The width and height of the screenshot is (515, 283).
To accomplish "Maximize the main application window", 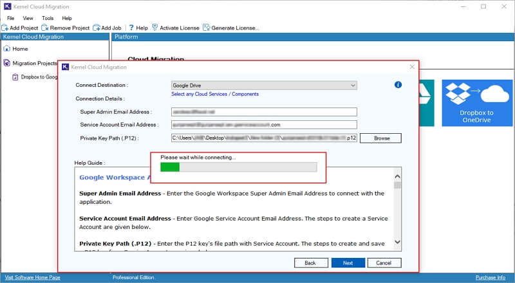I will [483, 6].
